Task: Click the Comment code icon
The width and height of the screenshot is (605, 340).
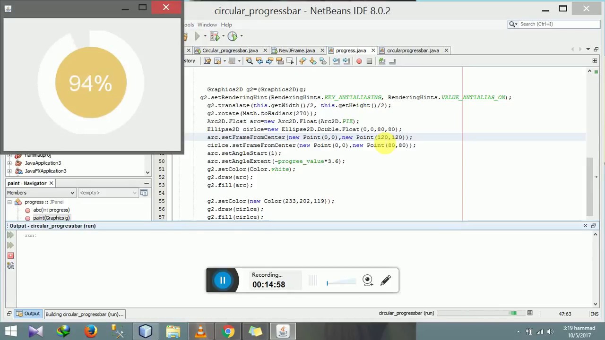Action: tap(382, 61)
